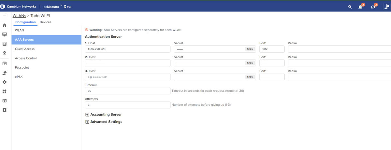Open the hamburger navigation menu
The width and height of the screenshot is (391, 150).
coord(5,15)
